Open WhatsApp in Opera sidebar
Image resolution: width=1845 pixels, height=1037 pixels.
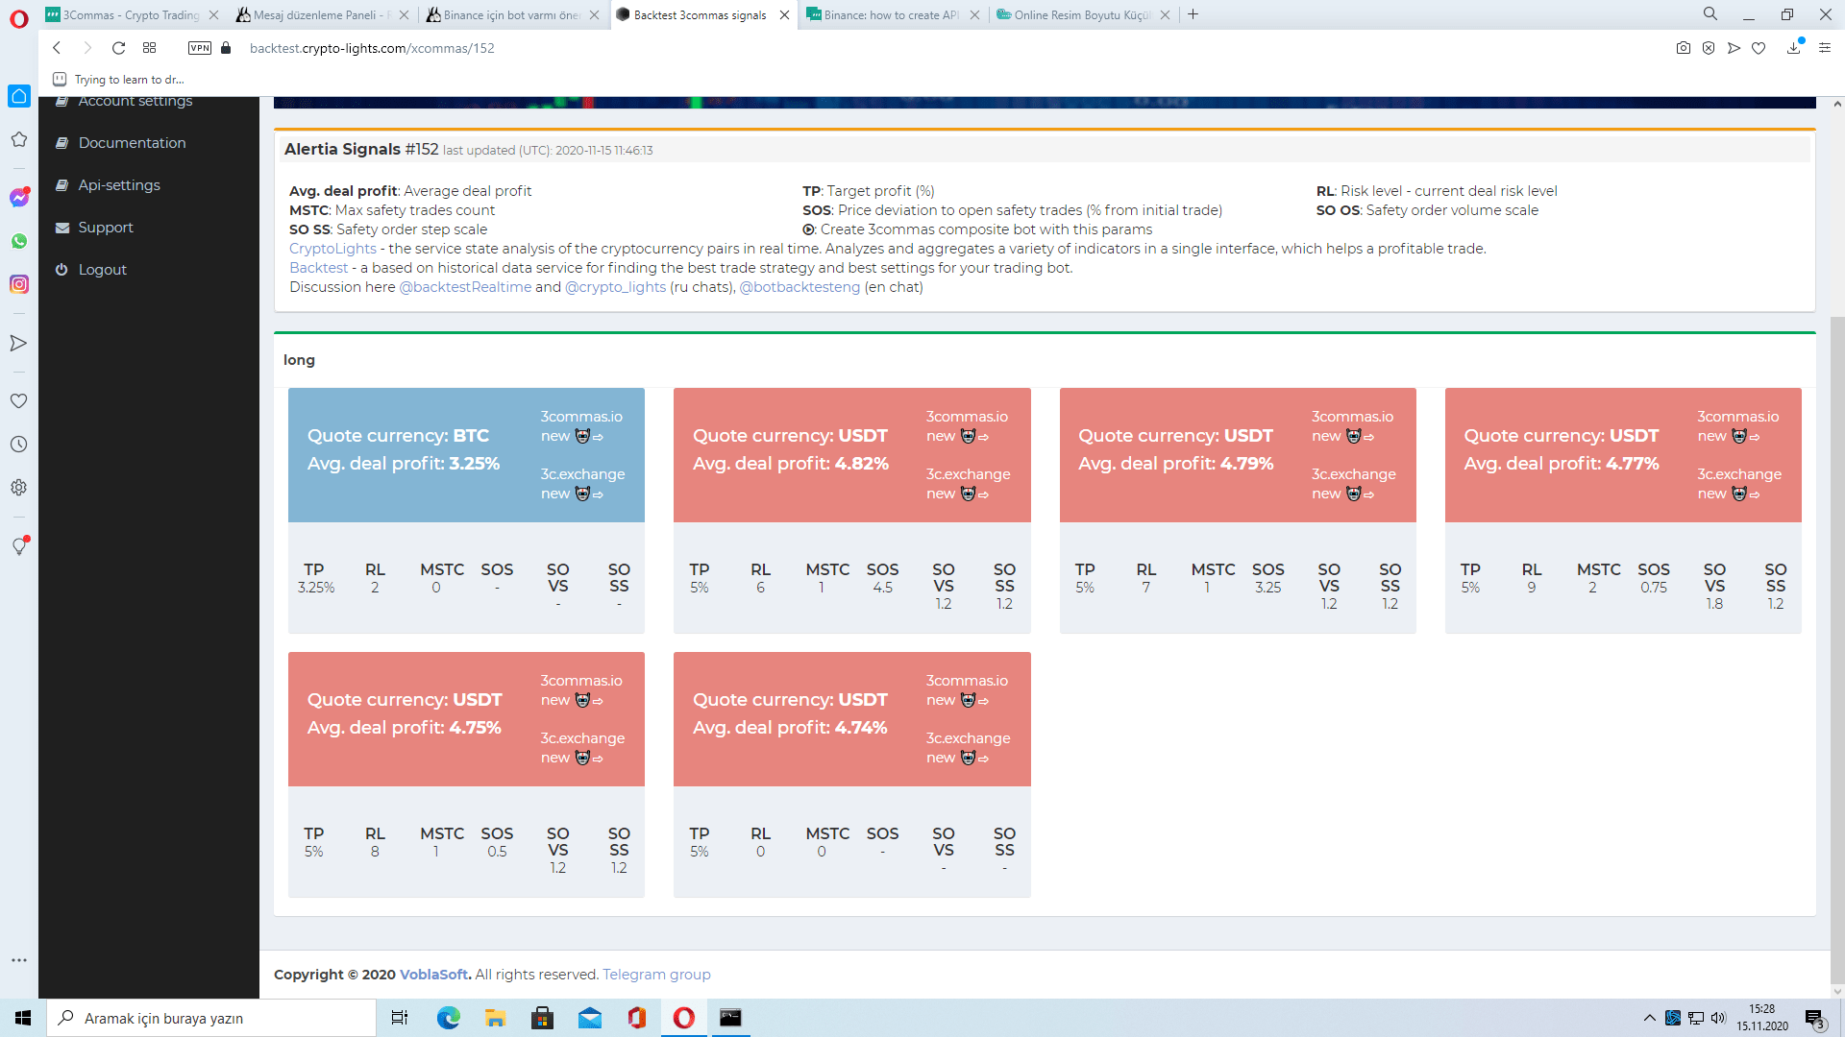[x=19, y=241]
